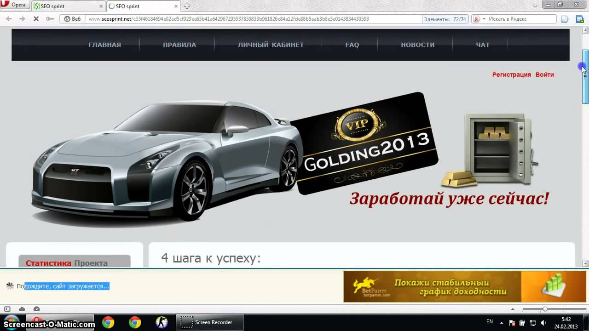
Task: Open the BetPamm advertisement banner
Action: tap(465, 286)
